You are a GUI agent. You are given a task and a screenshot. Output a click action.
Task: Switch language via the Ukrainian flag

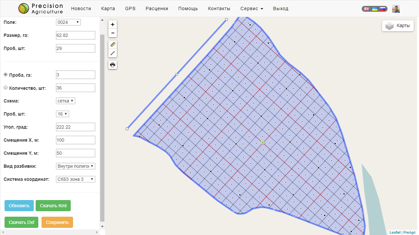coord(375,9)
